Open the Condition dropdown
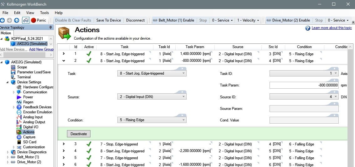355x167 pixels. coord(152,120)
